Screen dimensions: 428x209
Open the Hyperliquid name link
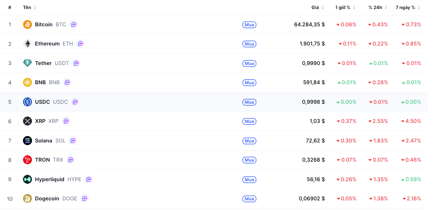pyautogui.click(x=50, y=179)
